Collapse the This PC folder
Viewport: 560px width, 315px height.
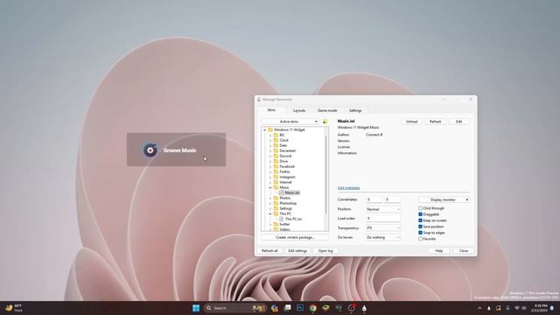(x=270, y=213)
